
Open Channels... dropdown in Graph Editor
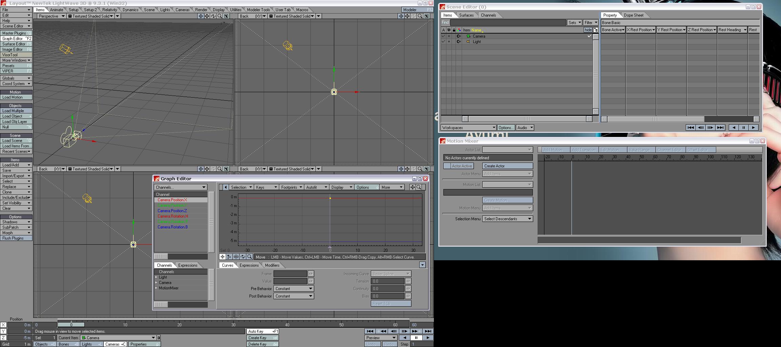(180, 187)
